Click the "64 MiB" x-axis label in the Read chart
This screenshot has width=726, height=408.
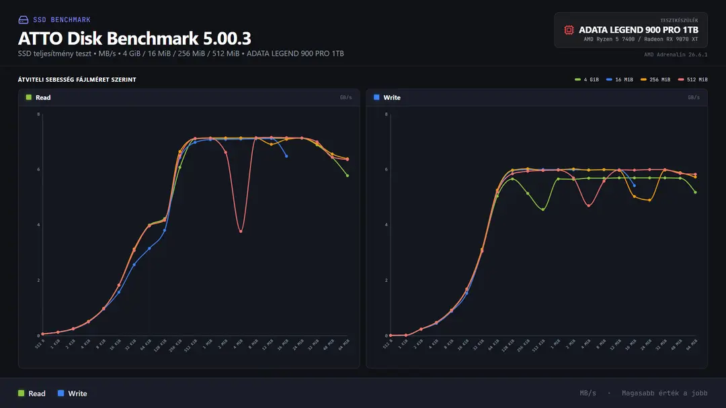(344, 345)
